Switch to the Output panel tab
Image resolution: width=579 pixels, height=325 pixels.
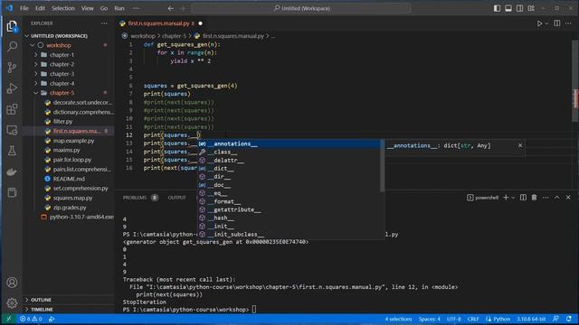(x=177, y=198)
